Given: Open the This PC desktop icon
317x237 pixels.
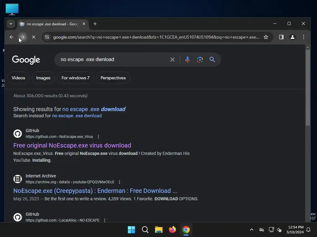Looking at the screenshot, I should click(x=12, y=9).
